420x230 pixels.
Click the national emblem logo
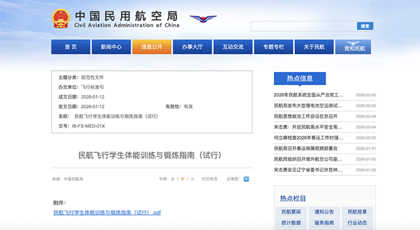(61, 19)
